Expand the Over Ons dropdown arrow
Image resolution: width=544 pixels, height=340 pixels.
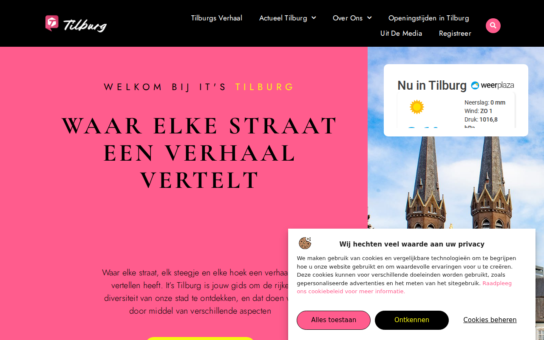(369, 18)
